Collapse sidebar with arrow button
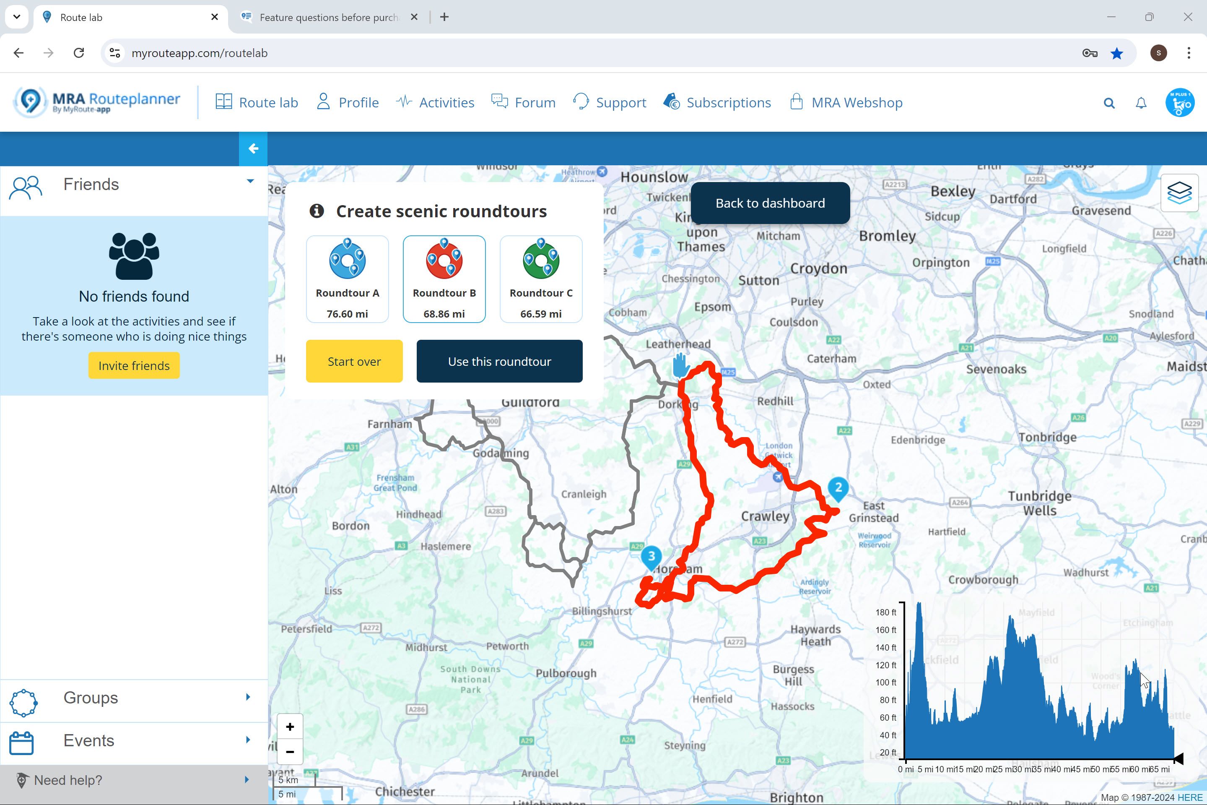The height and width of the screenshot is (805, 1207). pyautogui.click(x=253, y=149)
